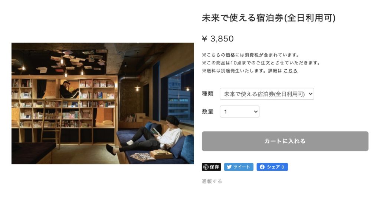The image size is (380, 197).
Task: Open the こちら shipping details link
Action: pos(290,71)
